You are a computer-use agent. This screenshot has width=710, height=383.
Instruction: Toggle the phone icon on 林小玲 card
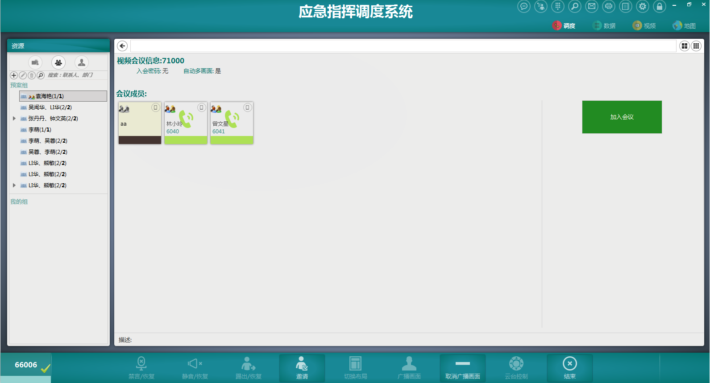(x=201, y=107)
